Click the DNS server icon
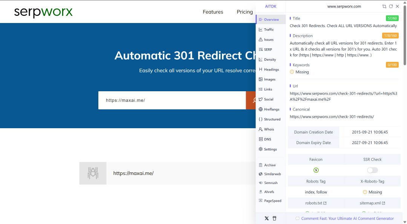The height and width of the screenshot is (224, 407). pyautogui.click(x=261, y=139)
